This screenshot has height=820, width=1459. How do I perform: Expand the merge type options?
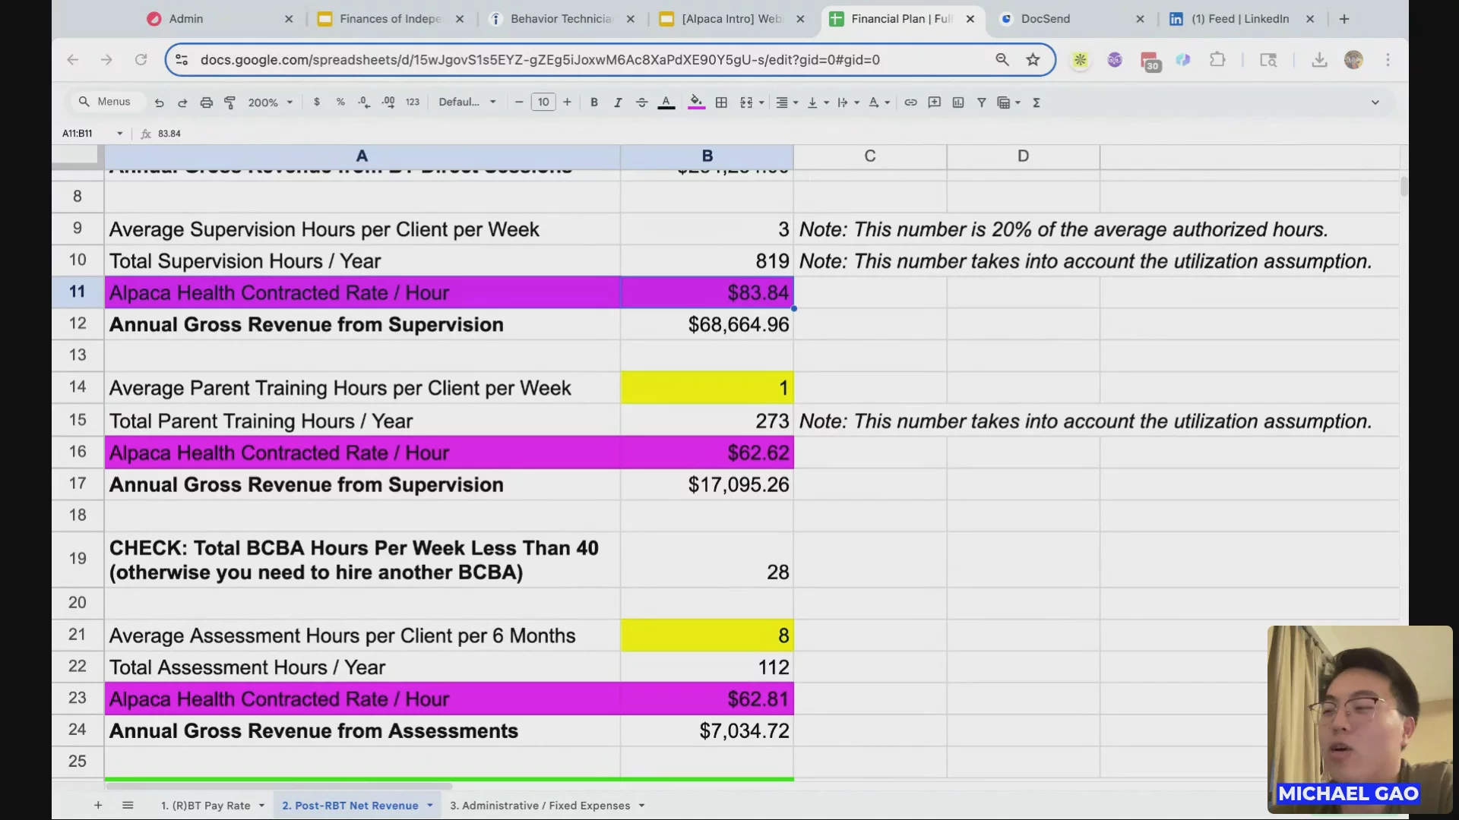[x=761, y=102]
